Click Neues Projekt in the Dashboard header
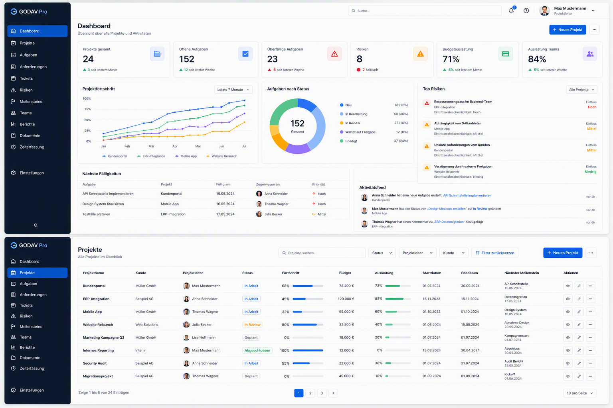The height and width of the screenshot is (408, 613). click(568, 29)
